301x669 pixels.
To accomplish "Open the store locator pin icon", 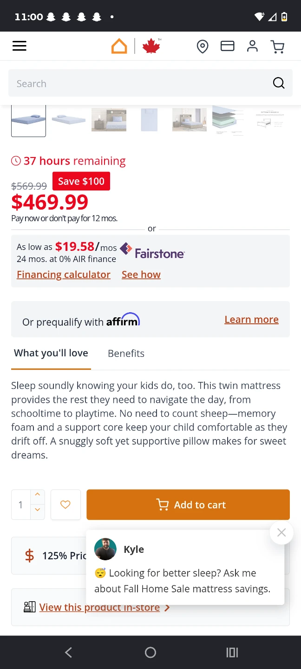I will pos(203,46).
